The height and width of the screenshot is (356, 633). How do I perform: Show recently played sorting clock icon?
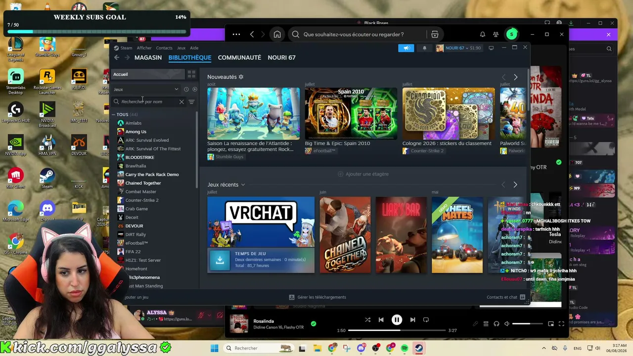point(186,89)
